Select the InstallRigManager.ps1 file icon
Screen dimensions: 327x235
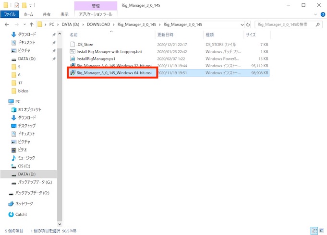click(73, 59)
